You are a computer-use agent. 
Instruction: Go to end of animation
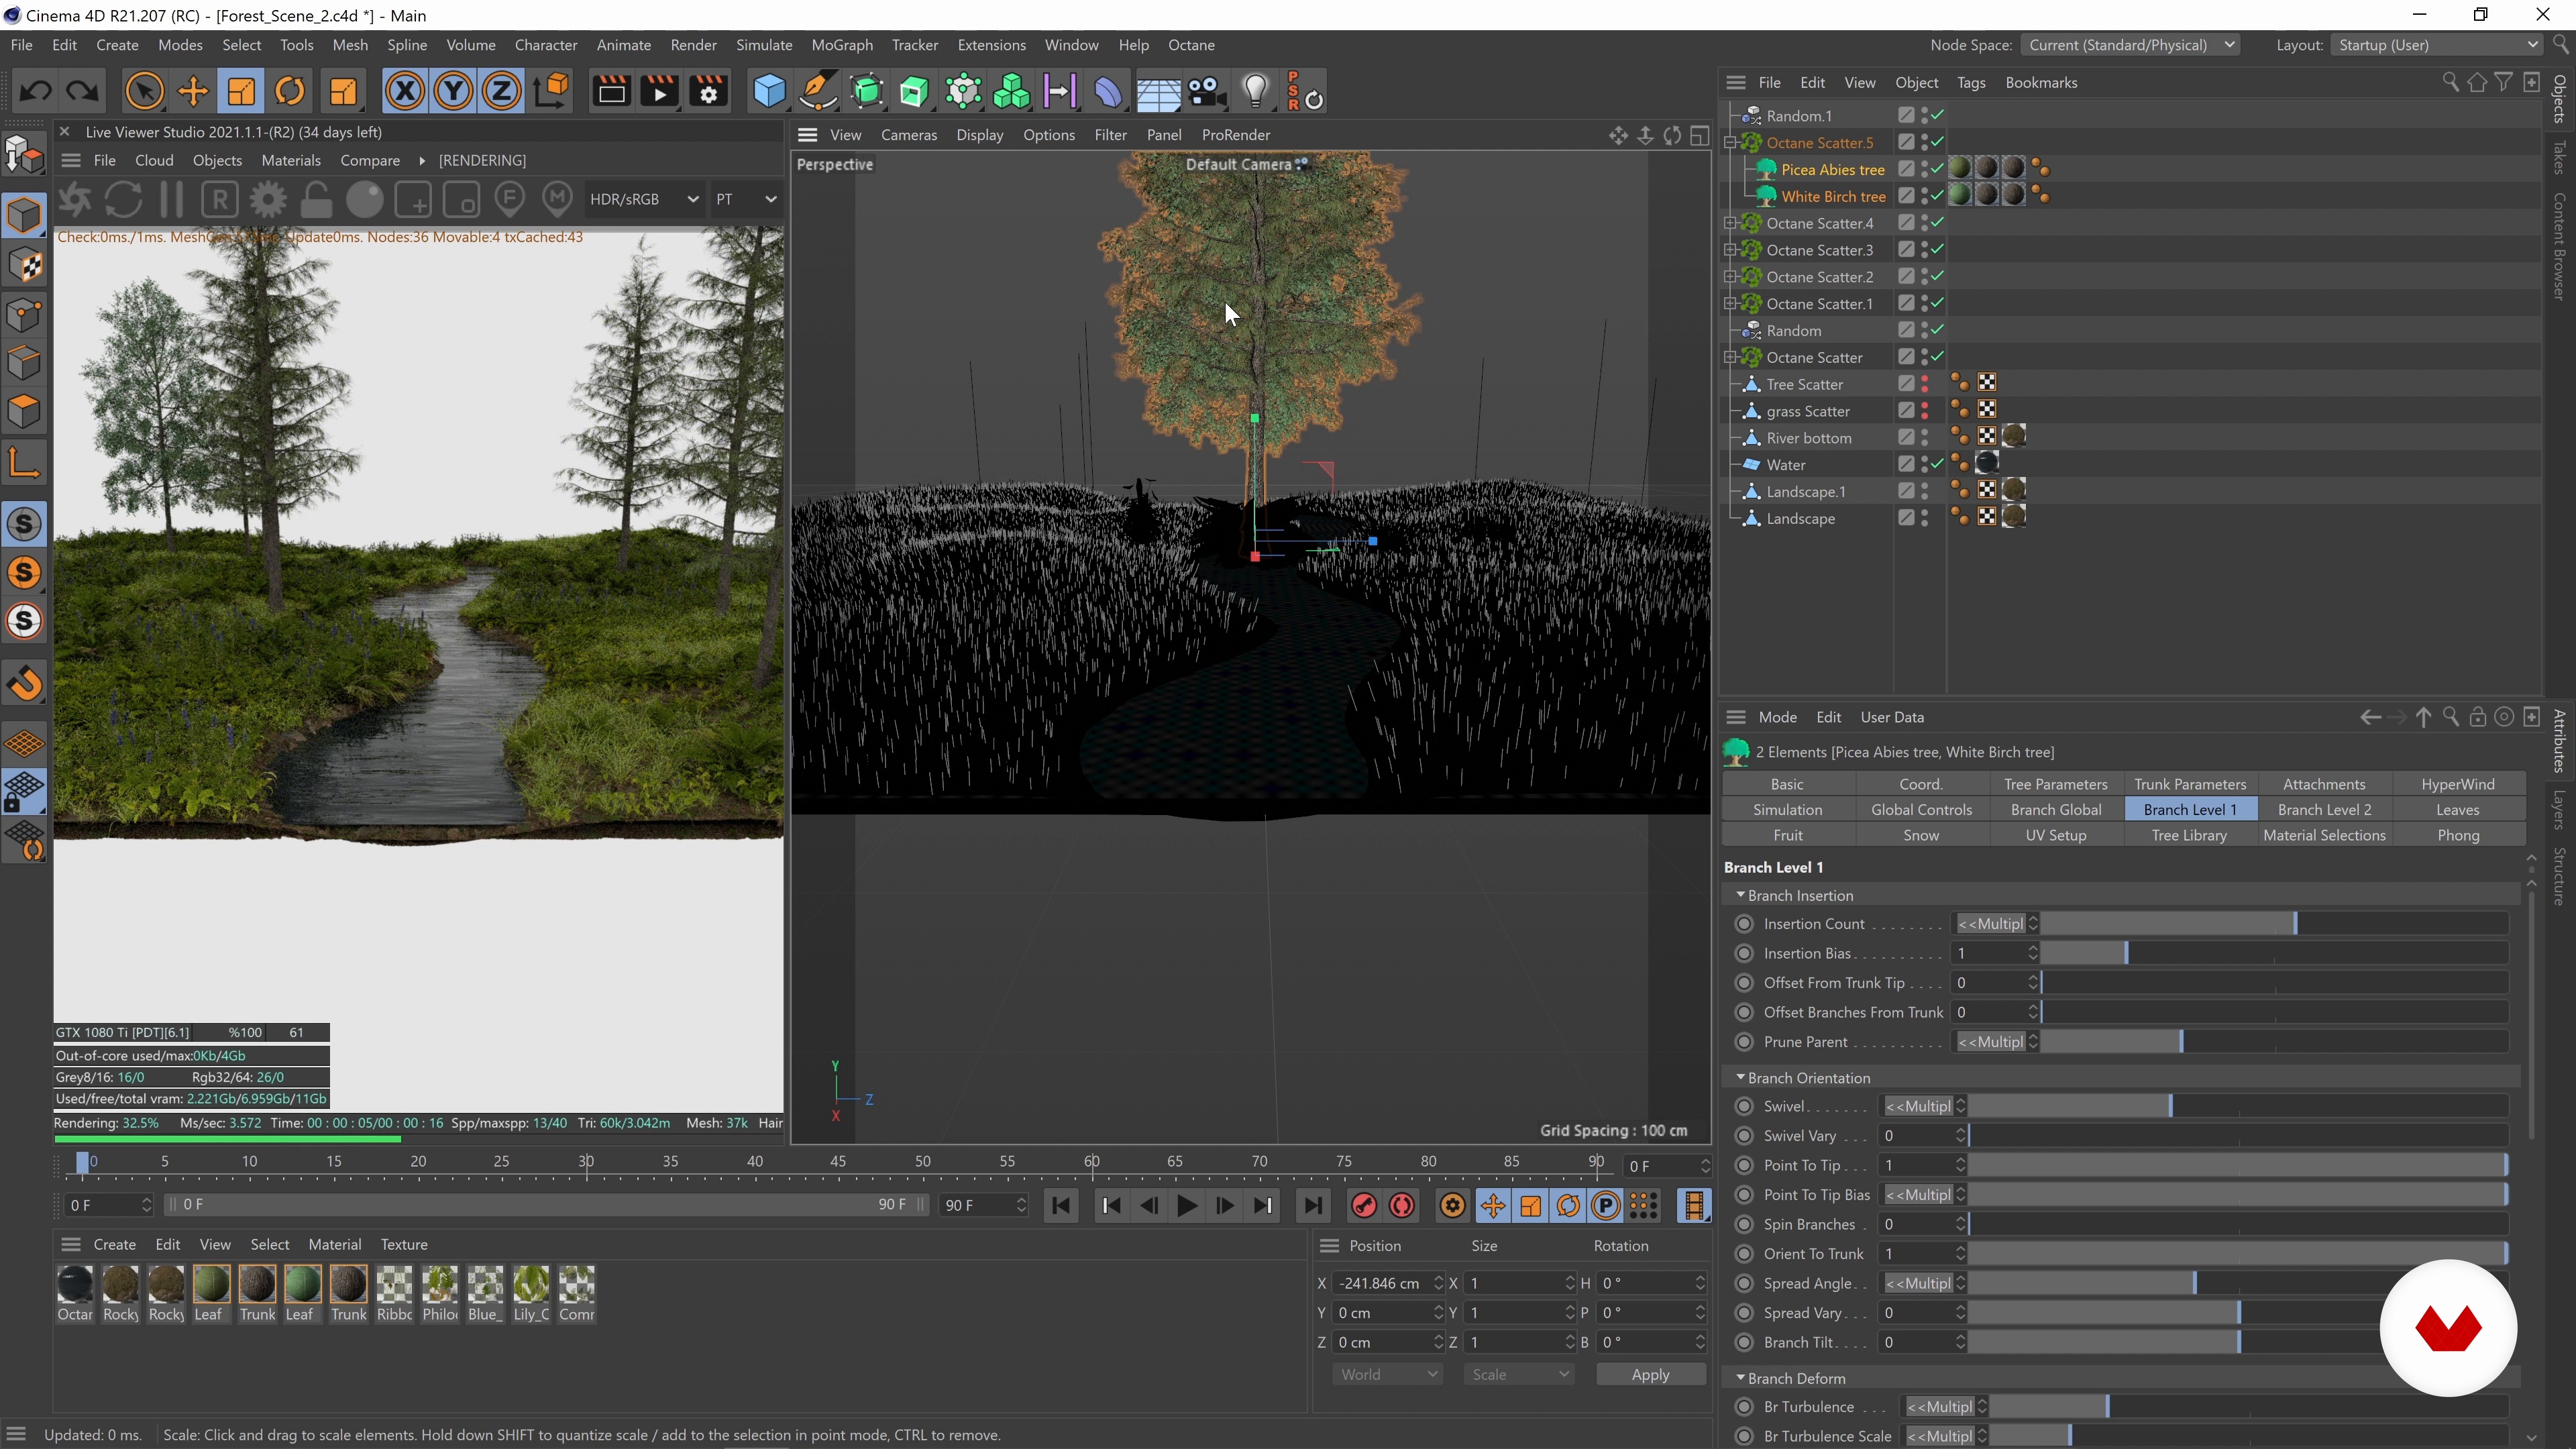click(1313, 1206)
